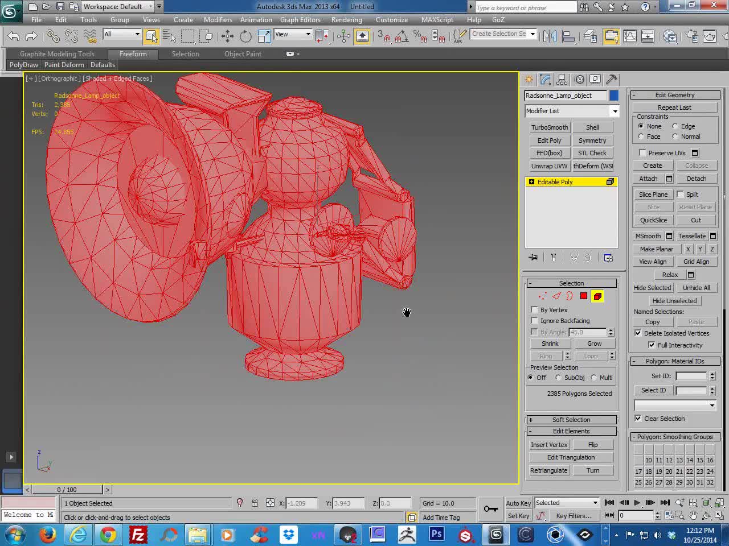Select the Move tool in main toolbar
Screen dimensions: 729x546
[x=227, y=36]
